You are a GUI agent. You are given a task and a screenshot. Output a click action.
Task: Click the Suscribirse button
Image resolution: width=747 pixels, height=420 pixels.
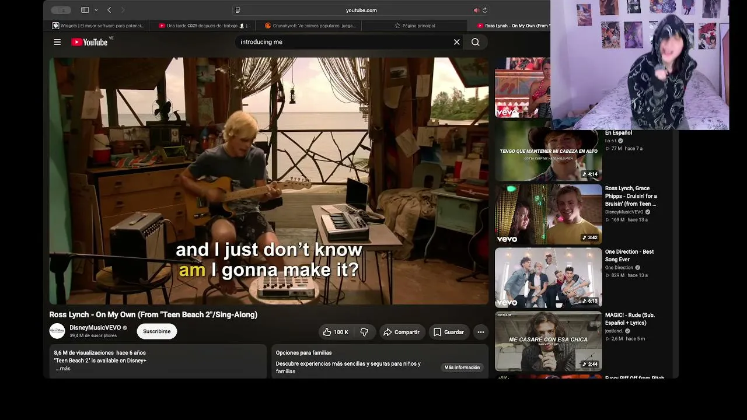point(157,331)
